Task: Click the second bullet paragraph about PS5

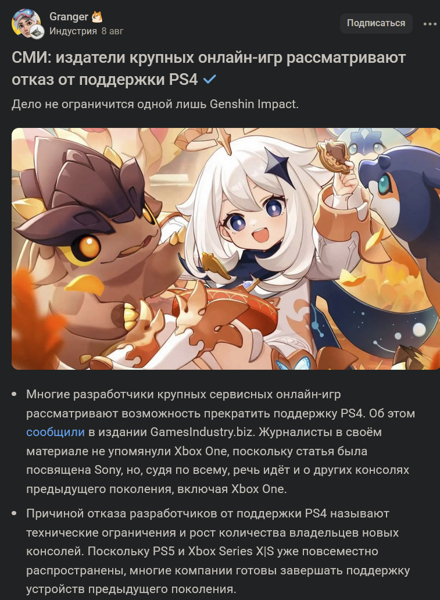Action: tap(218, 551)
